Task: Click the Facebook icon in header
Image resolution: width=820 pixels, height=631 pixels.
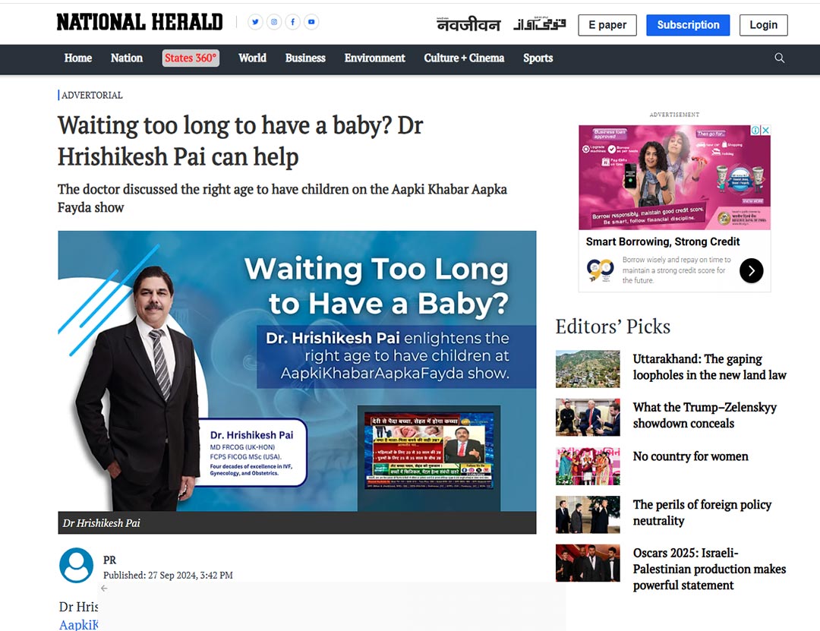Action: (292, 22)
